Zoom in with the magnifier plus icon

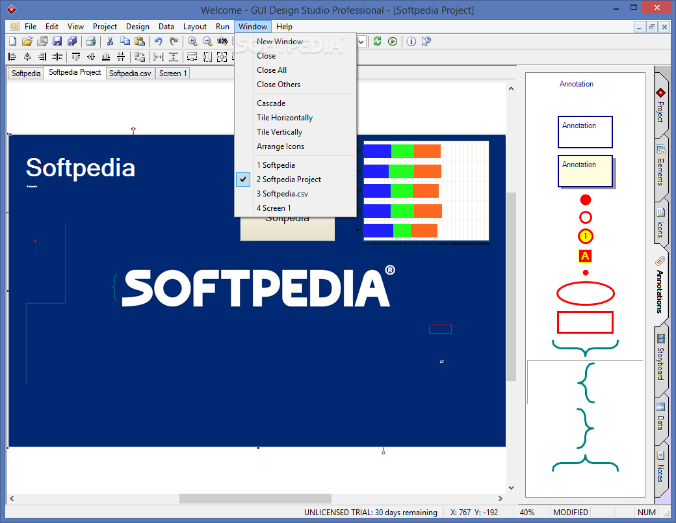[x=192, y=42]
